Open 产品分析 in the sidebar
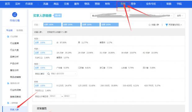The image size is (192, 112). [x=14, y=63]
